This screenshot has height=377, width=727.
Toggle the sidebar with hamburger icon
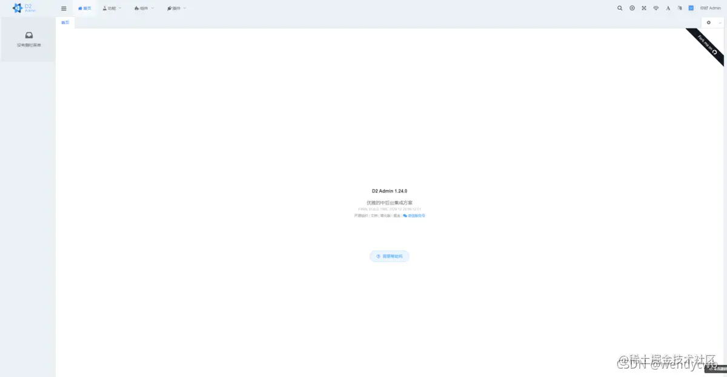(x=64, y=8)
